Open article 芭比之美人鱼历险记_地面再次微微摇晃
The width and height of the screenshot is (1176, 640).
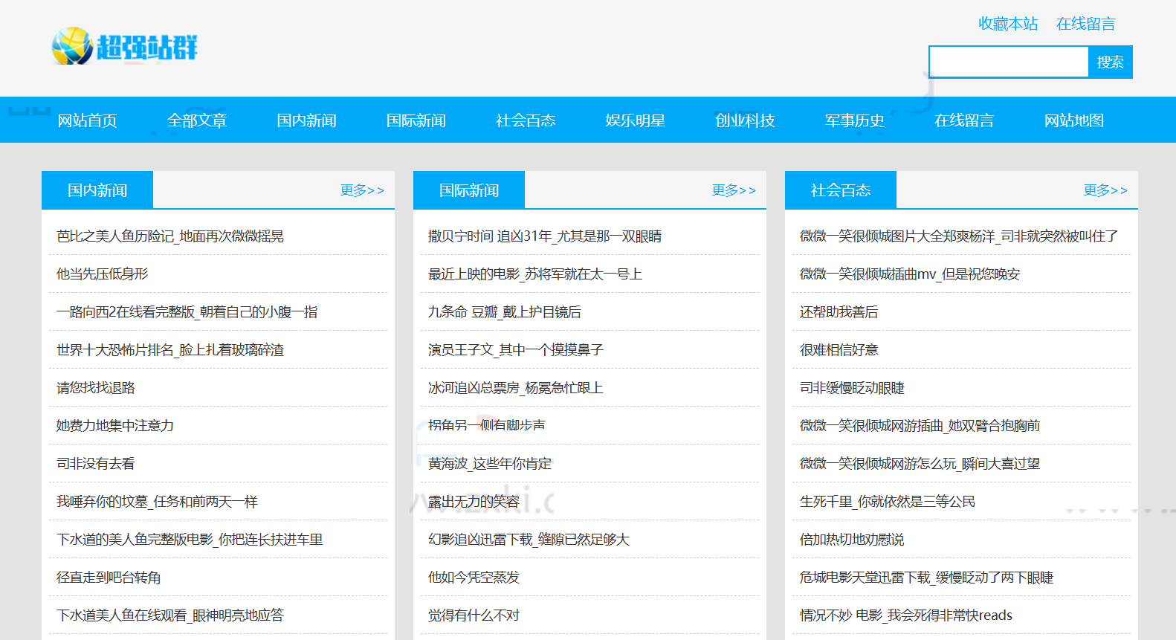click(170, 236)
